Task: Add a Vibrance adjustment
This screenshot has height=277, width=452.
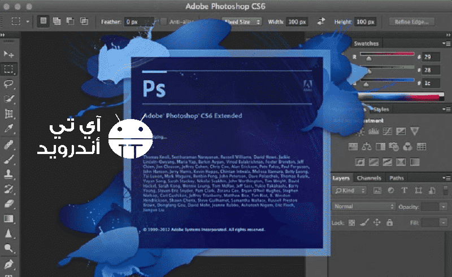Action: coord(415,131)
